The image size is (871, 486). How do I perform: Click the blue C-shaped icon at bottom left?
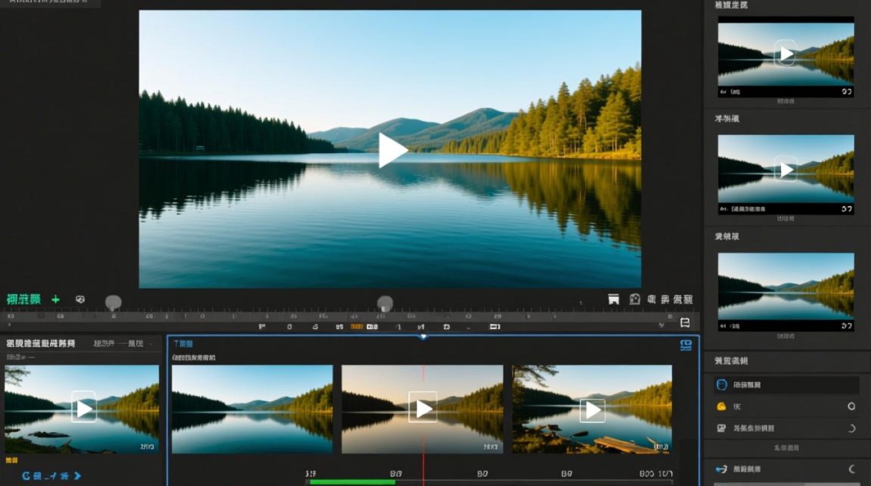(27, 476)
